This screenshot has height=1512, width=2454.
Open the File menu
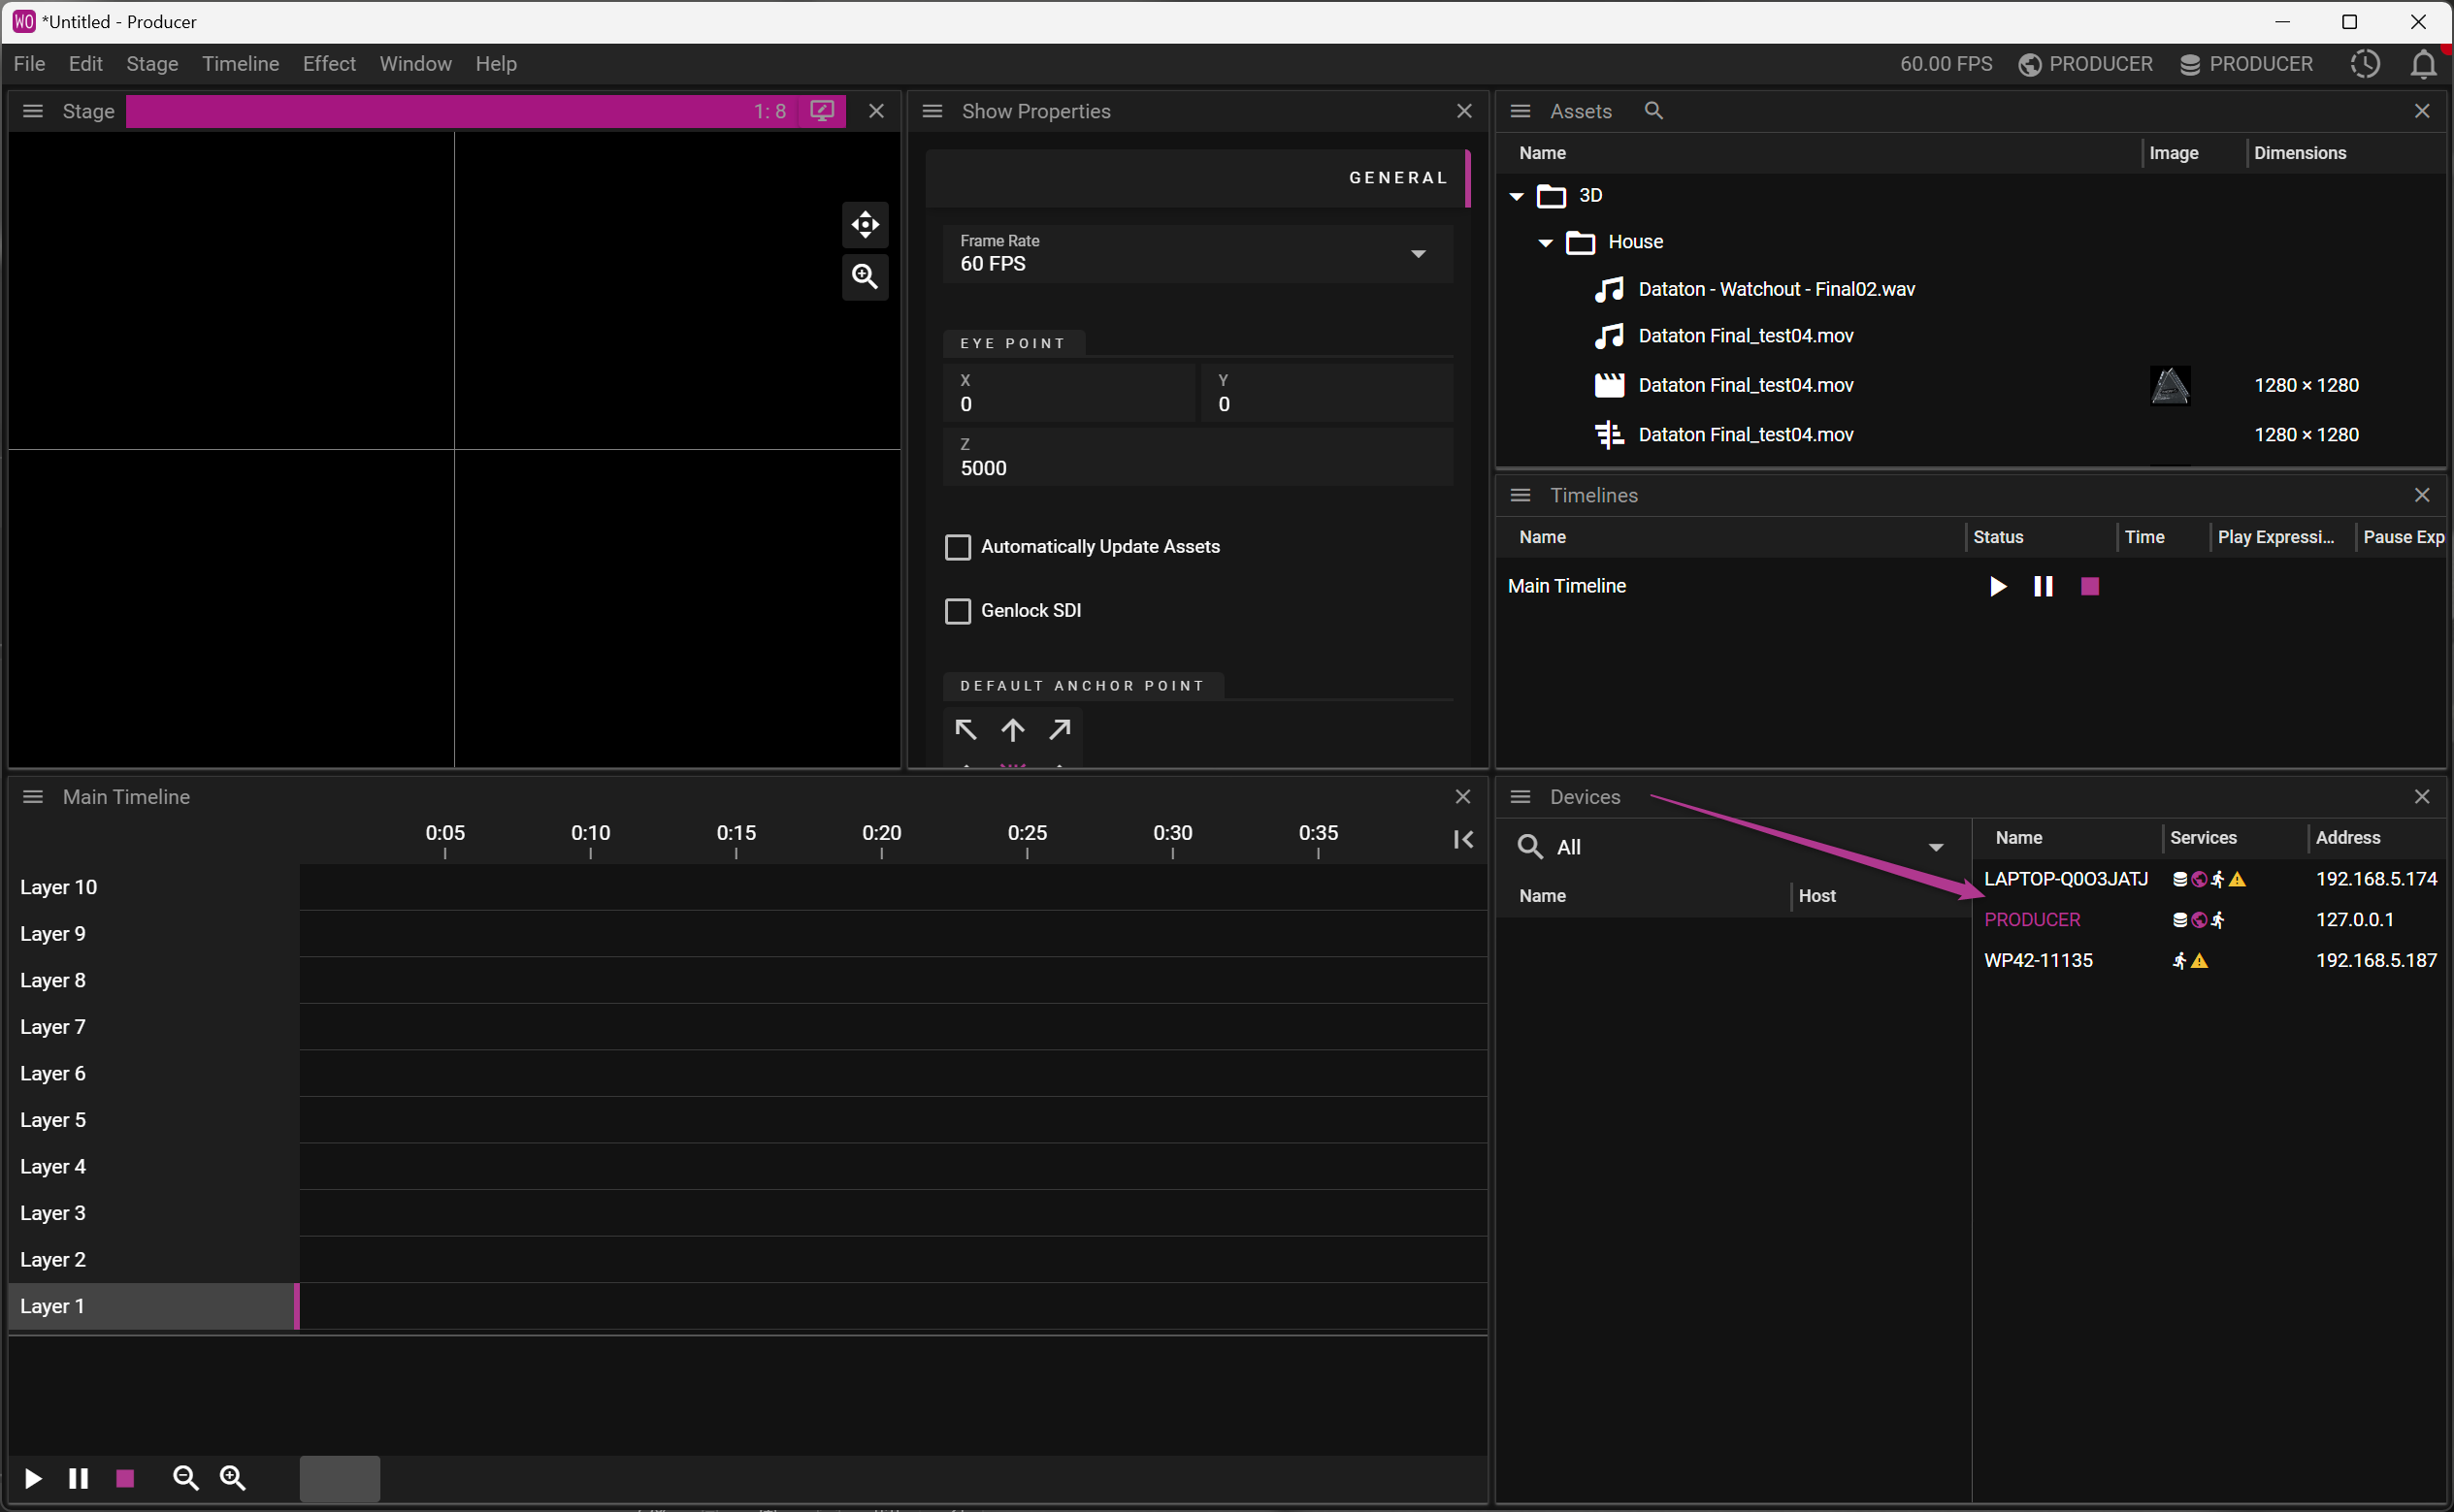point(29,64)
